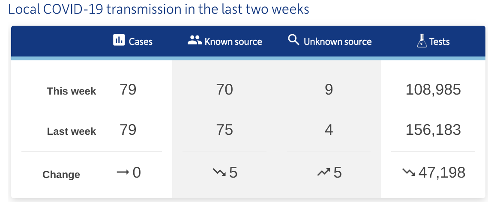Click the flask icon beside Tests
Screen dimensions: 488x202
(422, 40)
